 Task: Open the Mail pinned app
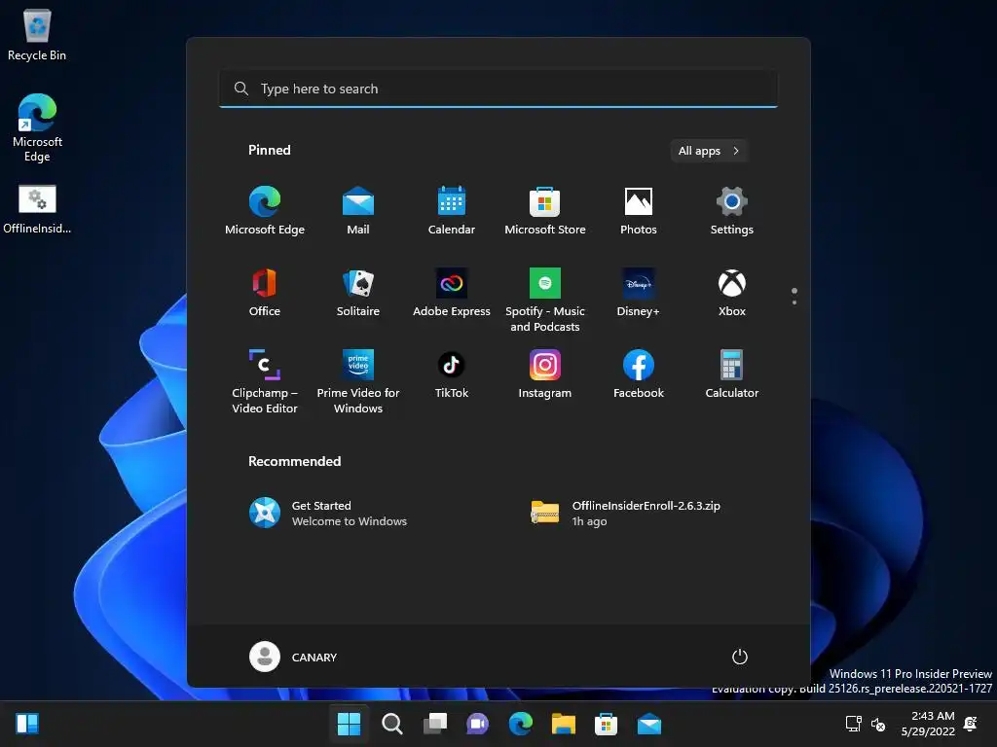point(358,211)
